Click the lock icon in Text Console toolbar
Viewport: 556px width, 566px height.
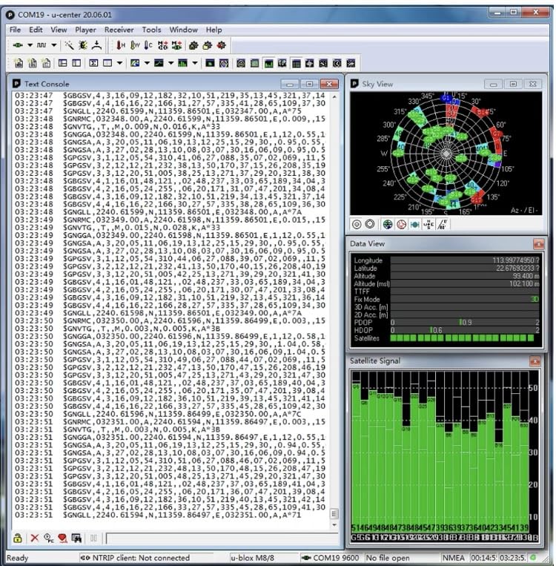tap(17, 539)
